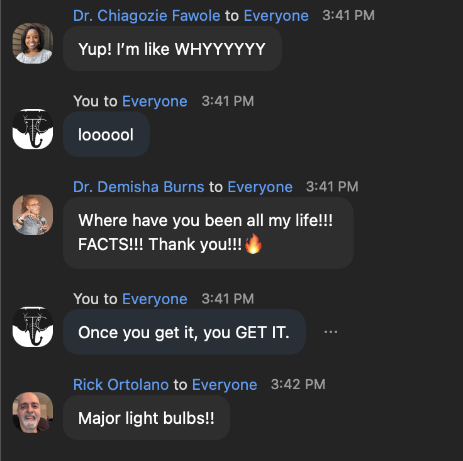The height and width of the screenshot is (461, 463).
Task: Select the sender name Rick Ortolano
Action: point(121,384)
